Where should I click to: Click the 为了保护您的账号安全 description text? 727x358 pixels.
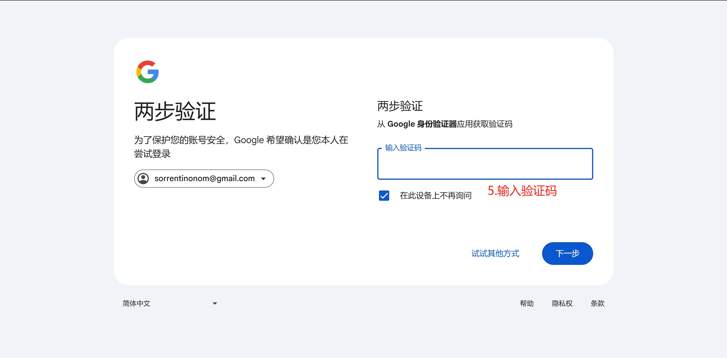point(241,147)
